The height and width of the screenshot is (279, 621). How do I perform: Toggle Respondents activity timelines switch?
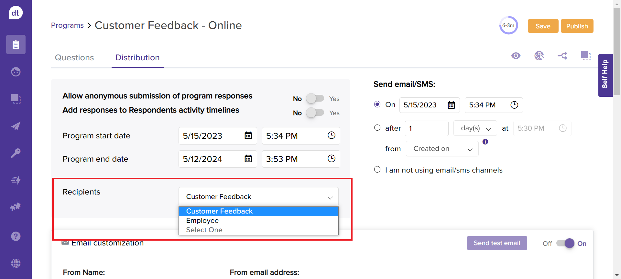coord(315,113)
